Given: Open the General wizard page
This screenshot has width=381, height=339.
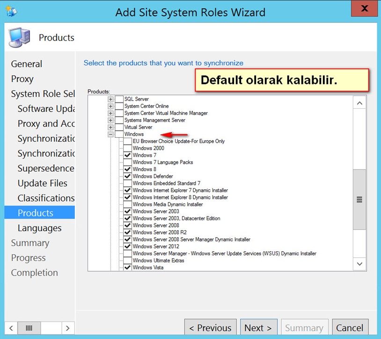Looking at the screenshot, I should [x=27, y=64].
